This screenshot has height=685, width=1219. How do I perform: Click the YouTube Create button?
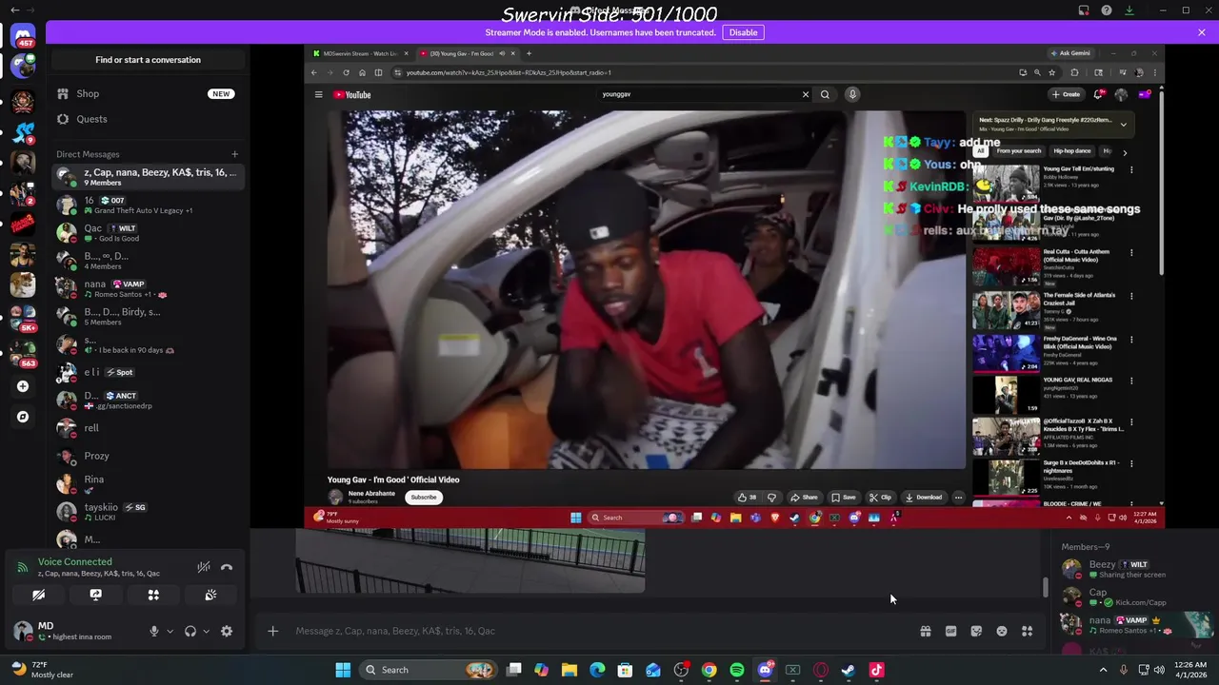point(1066,94)
